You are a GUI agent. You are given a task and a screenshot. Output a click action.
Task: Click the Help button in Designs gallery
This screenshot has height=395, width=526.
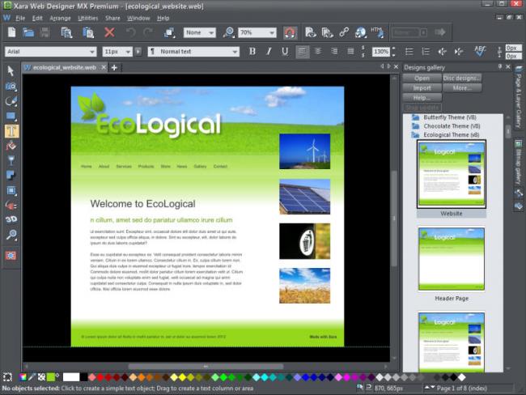[x=422, y=98]
